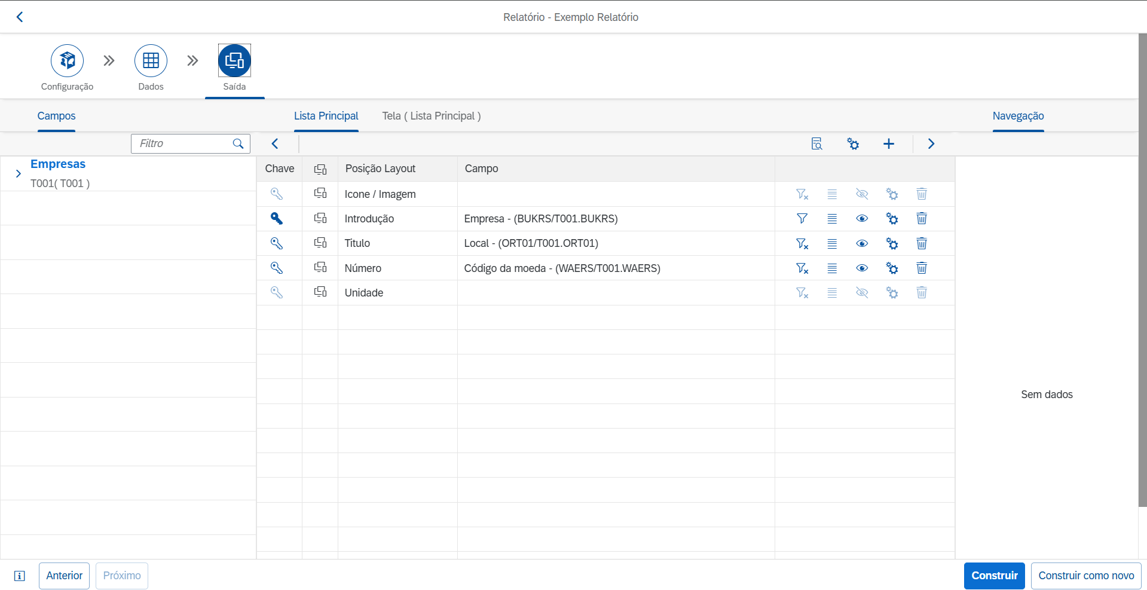
Task: Open the Configuração wizard step icon
Action: (67, 61)
